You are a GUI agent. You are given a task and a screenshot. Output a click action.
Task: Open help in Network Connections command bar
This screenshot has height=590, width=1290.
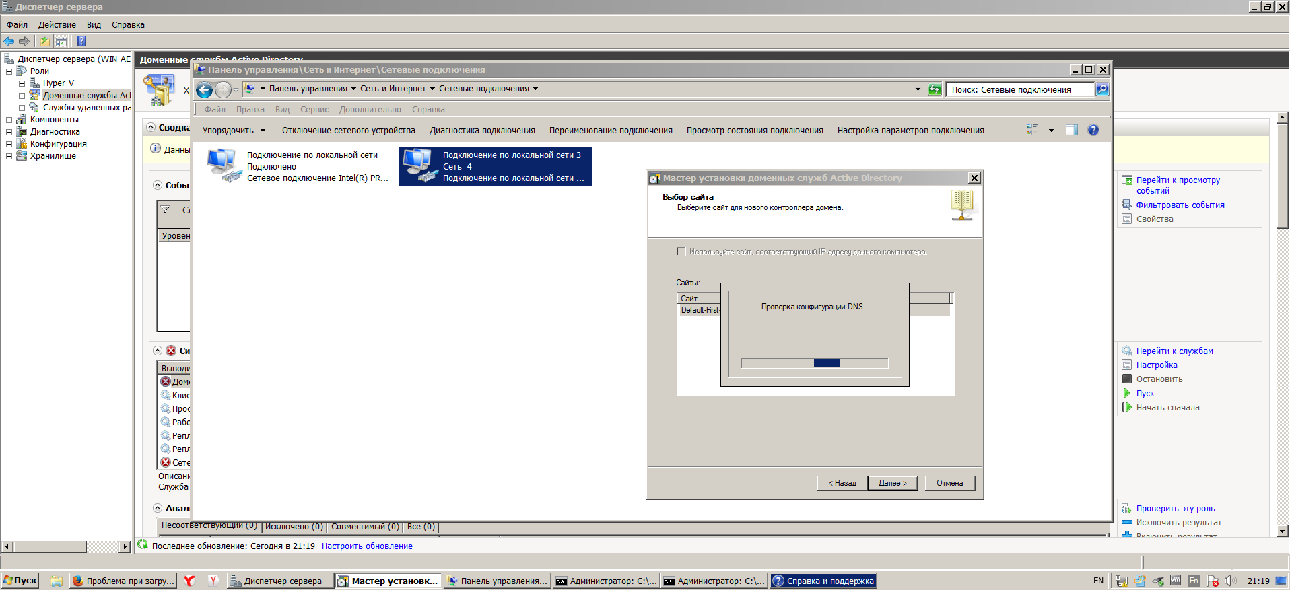1093,130
